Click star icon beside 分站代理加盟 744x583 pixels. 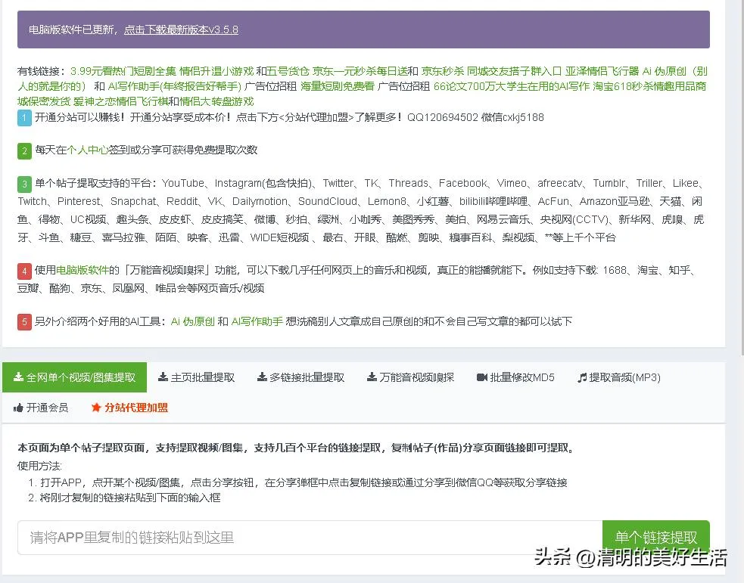tap(96, 408)
